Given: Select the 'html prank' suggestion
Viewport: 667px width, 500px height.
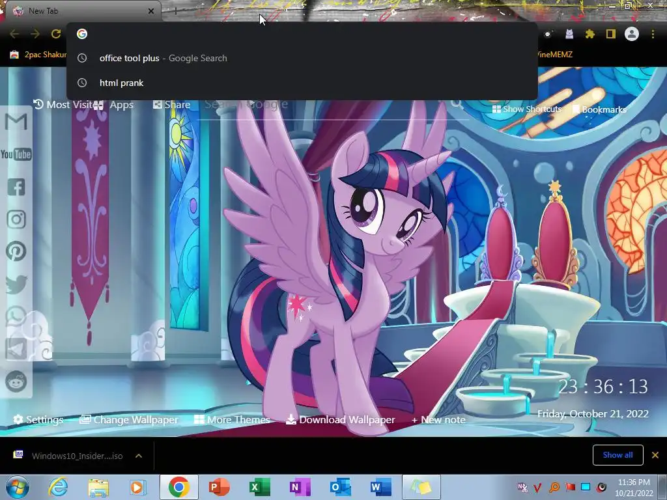Looking at the screenshot, I should pos(302,83).
